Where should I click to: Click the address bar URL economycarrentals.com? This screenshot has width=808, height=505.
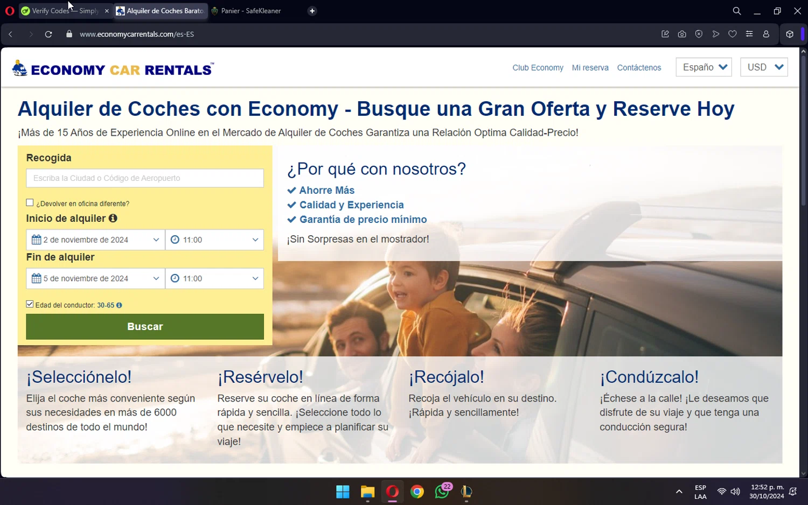[137, 34]
